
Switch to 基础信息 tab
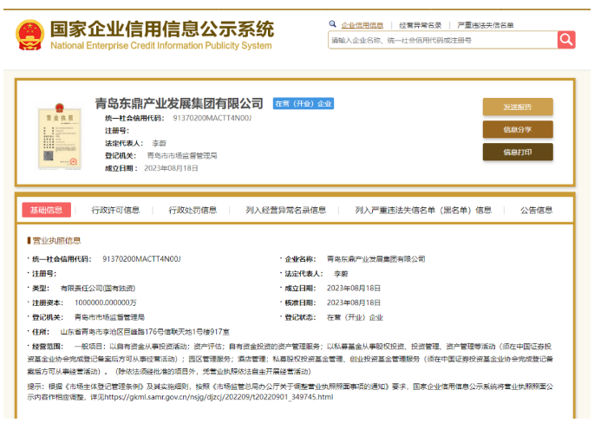coord(46,210)
